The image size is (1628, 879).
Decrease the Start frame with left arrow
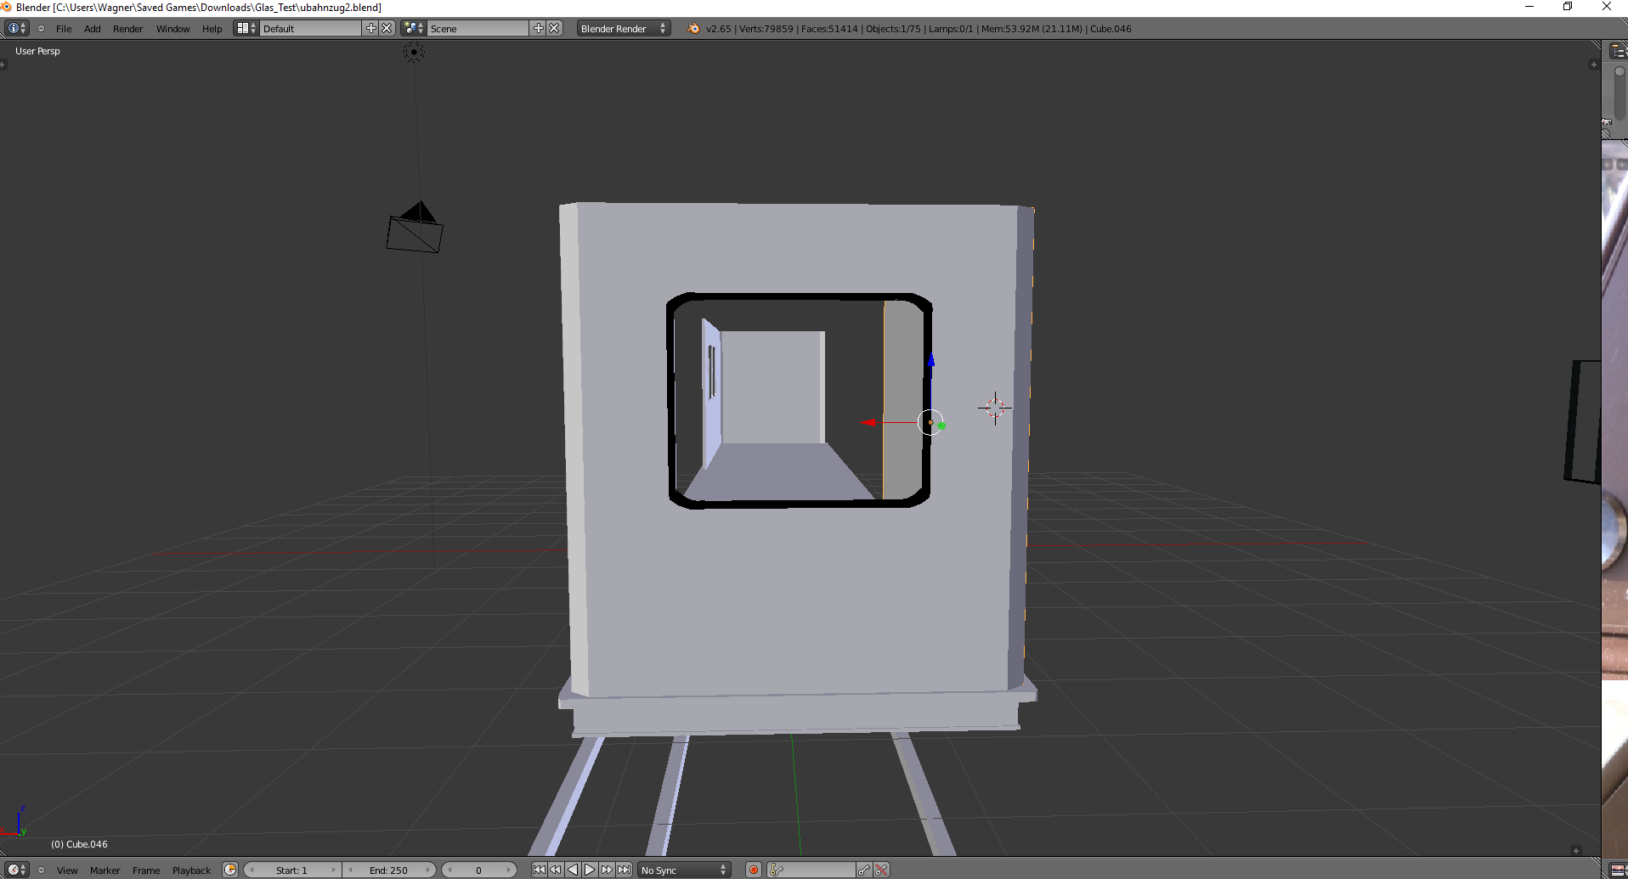click(x=252, y=870)
